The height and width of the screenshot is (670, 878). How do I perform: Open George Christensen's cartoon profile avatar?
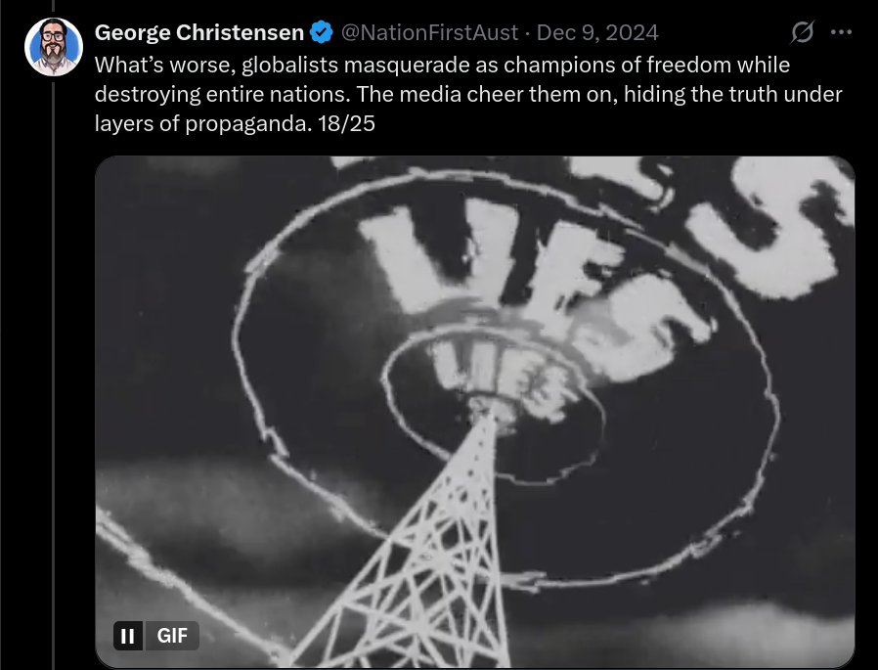pos(54,47)
